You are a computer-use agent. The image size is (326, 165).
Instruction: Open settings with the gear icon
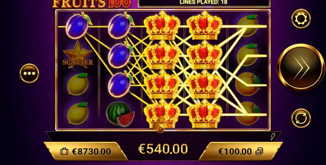point(301,19)
